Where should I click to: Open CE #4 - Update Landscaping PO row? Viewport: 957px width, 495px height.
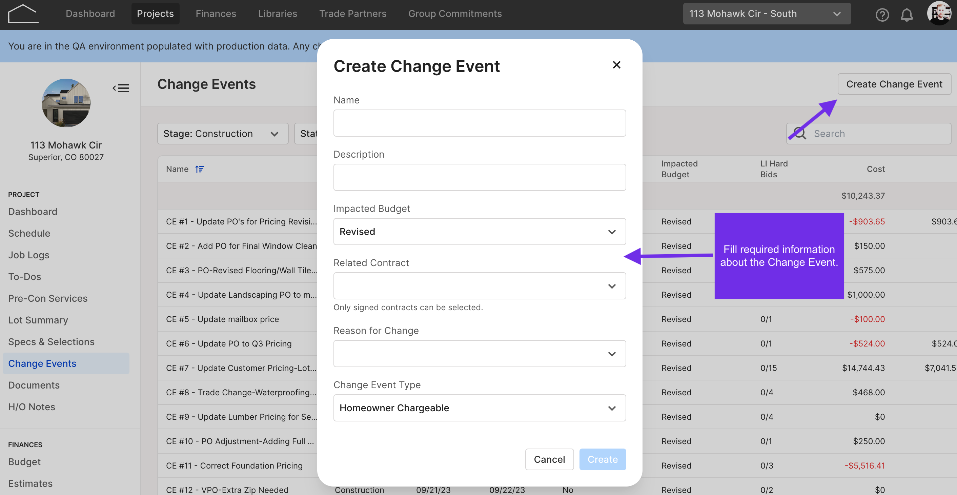click(x=242, y=295)
